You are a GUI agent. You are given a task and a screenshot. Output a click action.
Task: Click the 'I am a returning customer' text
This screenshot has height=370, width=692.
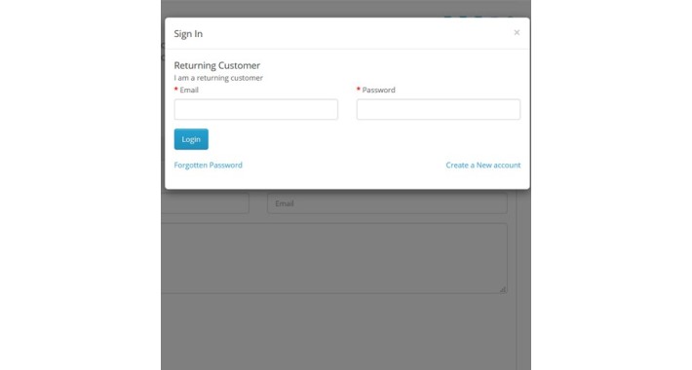pos(218,78)
